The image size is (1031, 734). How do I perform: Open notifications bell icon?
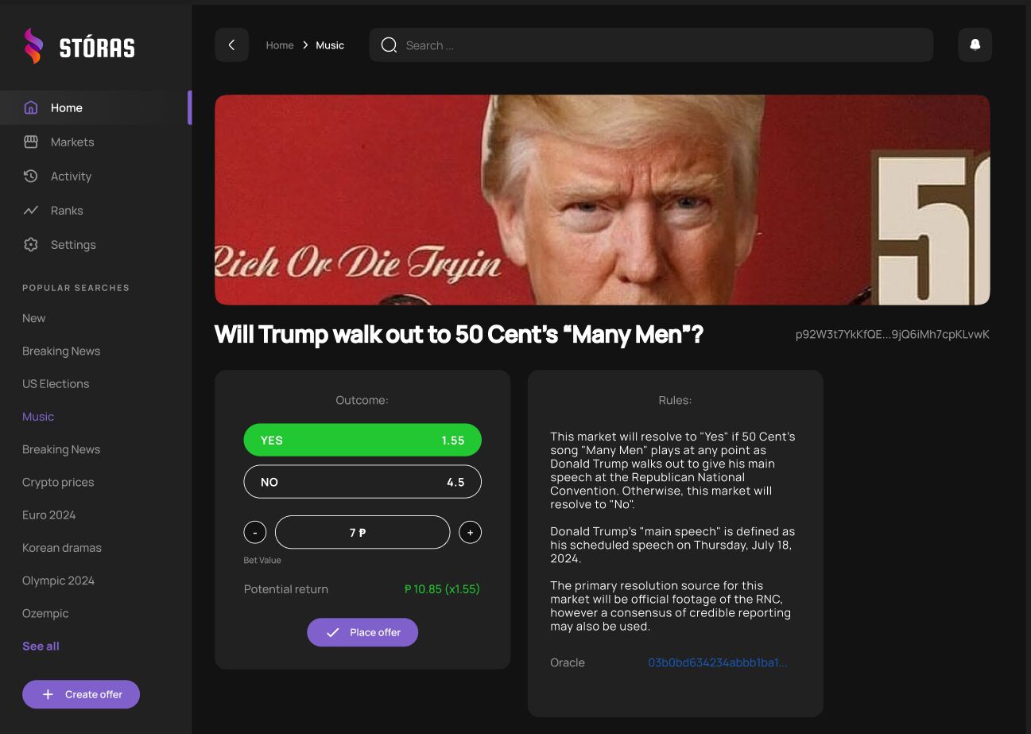point(975,45)
